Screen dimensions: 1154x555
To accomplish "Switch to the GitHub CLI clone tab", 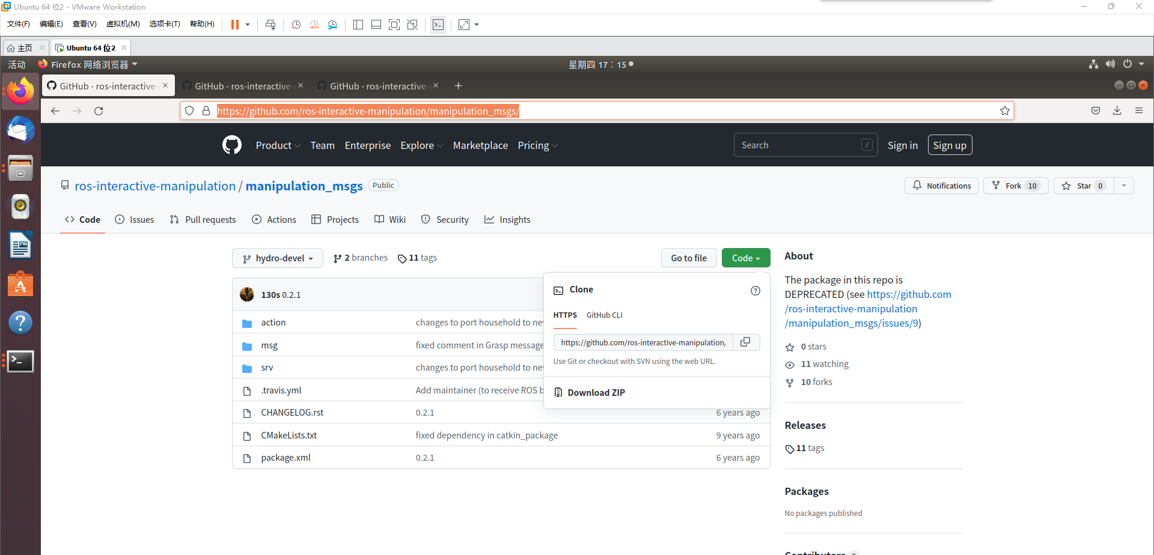I will pos(604,315).
